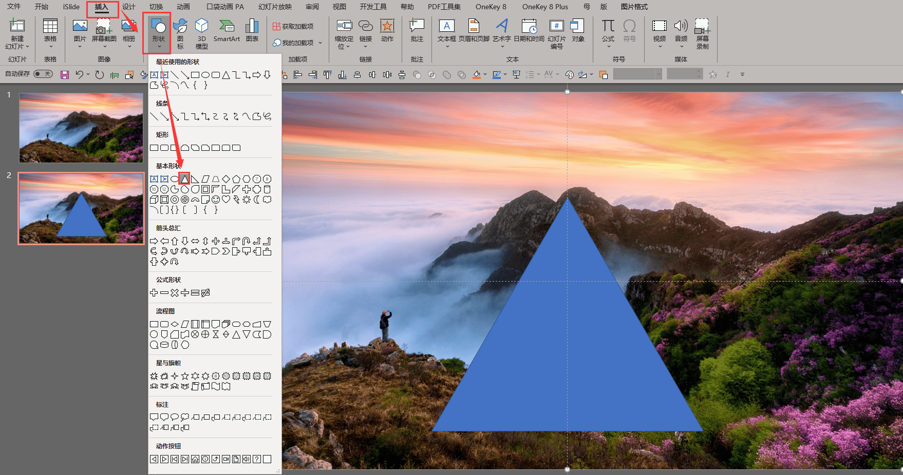Select slide 2 thumbnail with triangle
The image size is (903, 475).
(81, 208)
